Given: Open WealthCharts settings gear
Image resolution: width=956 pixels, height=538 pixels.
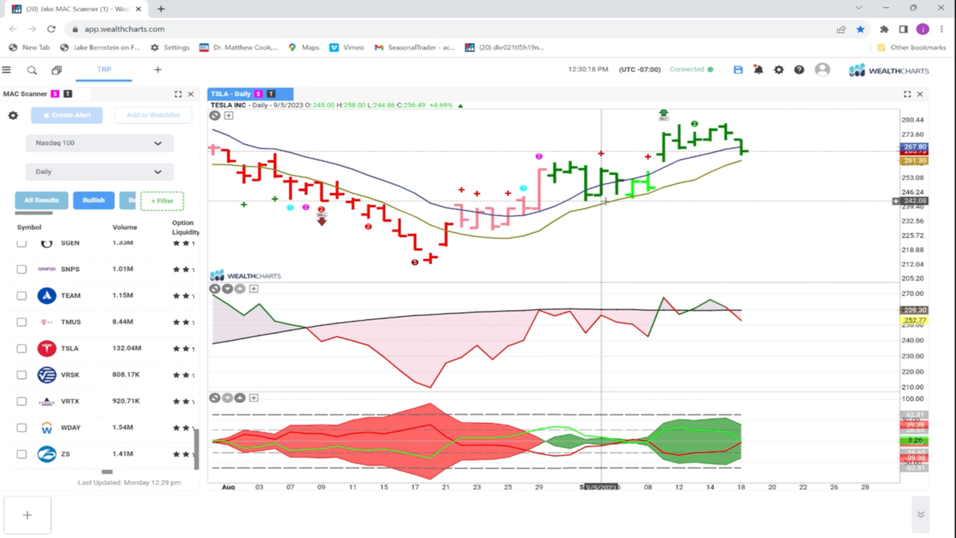Looking at the screenshot, I should tap(779, 70).
